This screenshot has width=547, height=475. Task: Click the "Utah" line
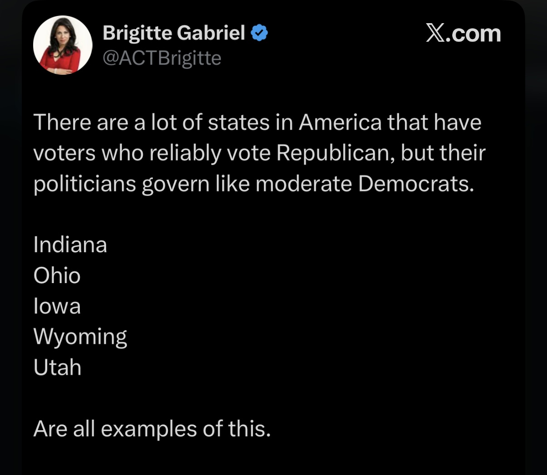[58, 367]
